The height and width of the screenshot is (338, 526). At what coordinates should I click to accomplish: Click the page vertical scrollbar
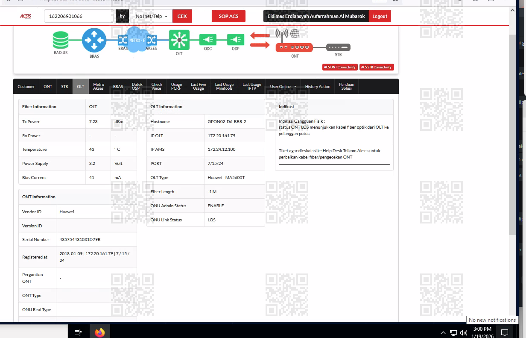click(512, 135)
